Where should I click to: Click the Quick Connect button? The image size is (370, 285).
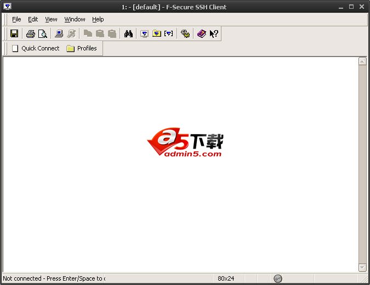pos(36,48)
